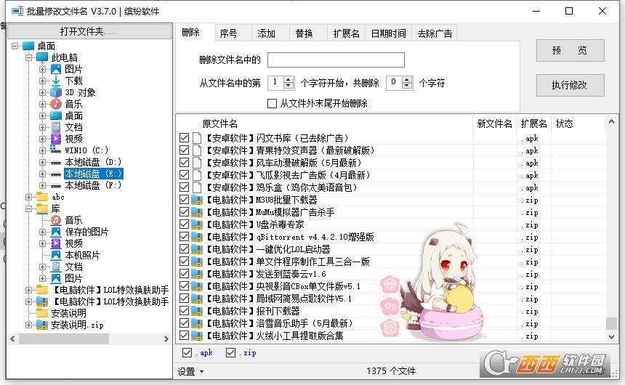Click the Downloads arrow icon beside 下载
The width and height of the screenshot is (625, 385).
pyautogui.click(x=56, y=81)
